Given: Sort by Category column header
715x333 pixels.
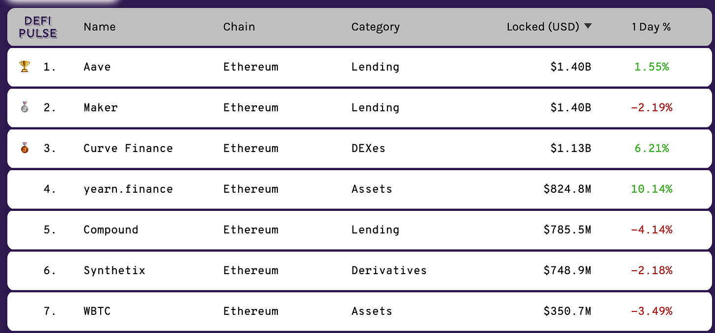Looking at the screenshot, I should pos(376,27).
